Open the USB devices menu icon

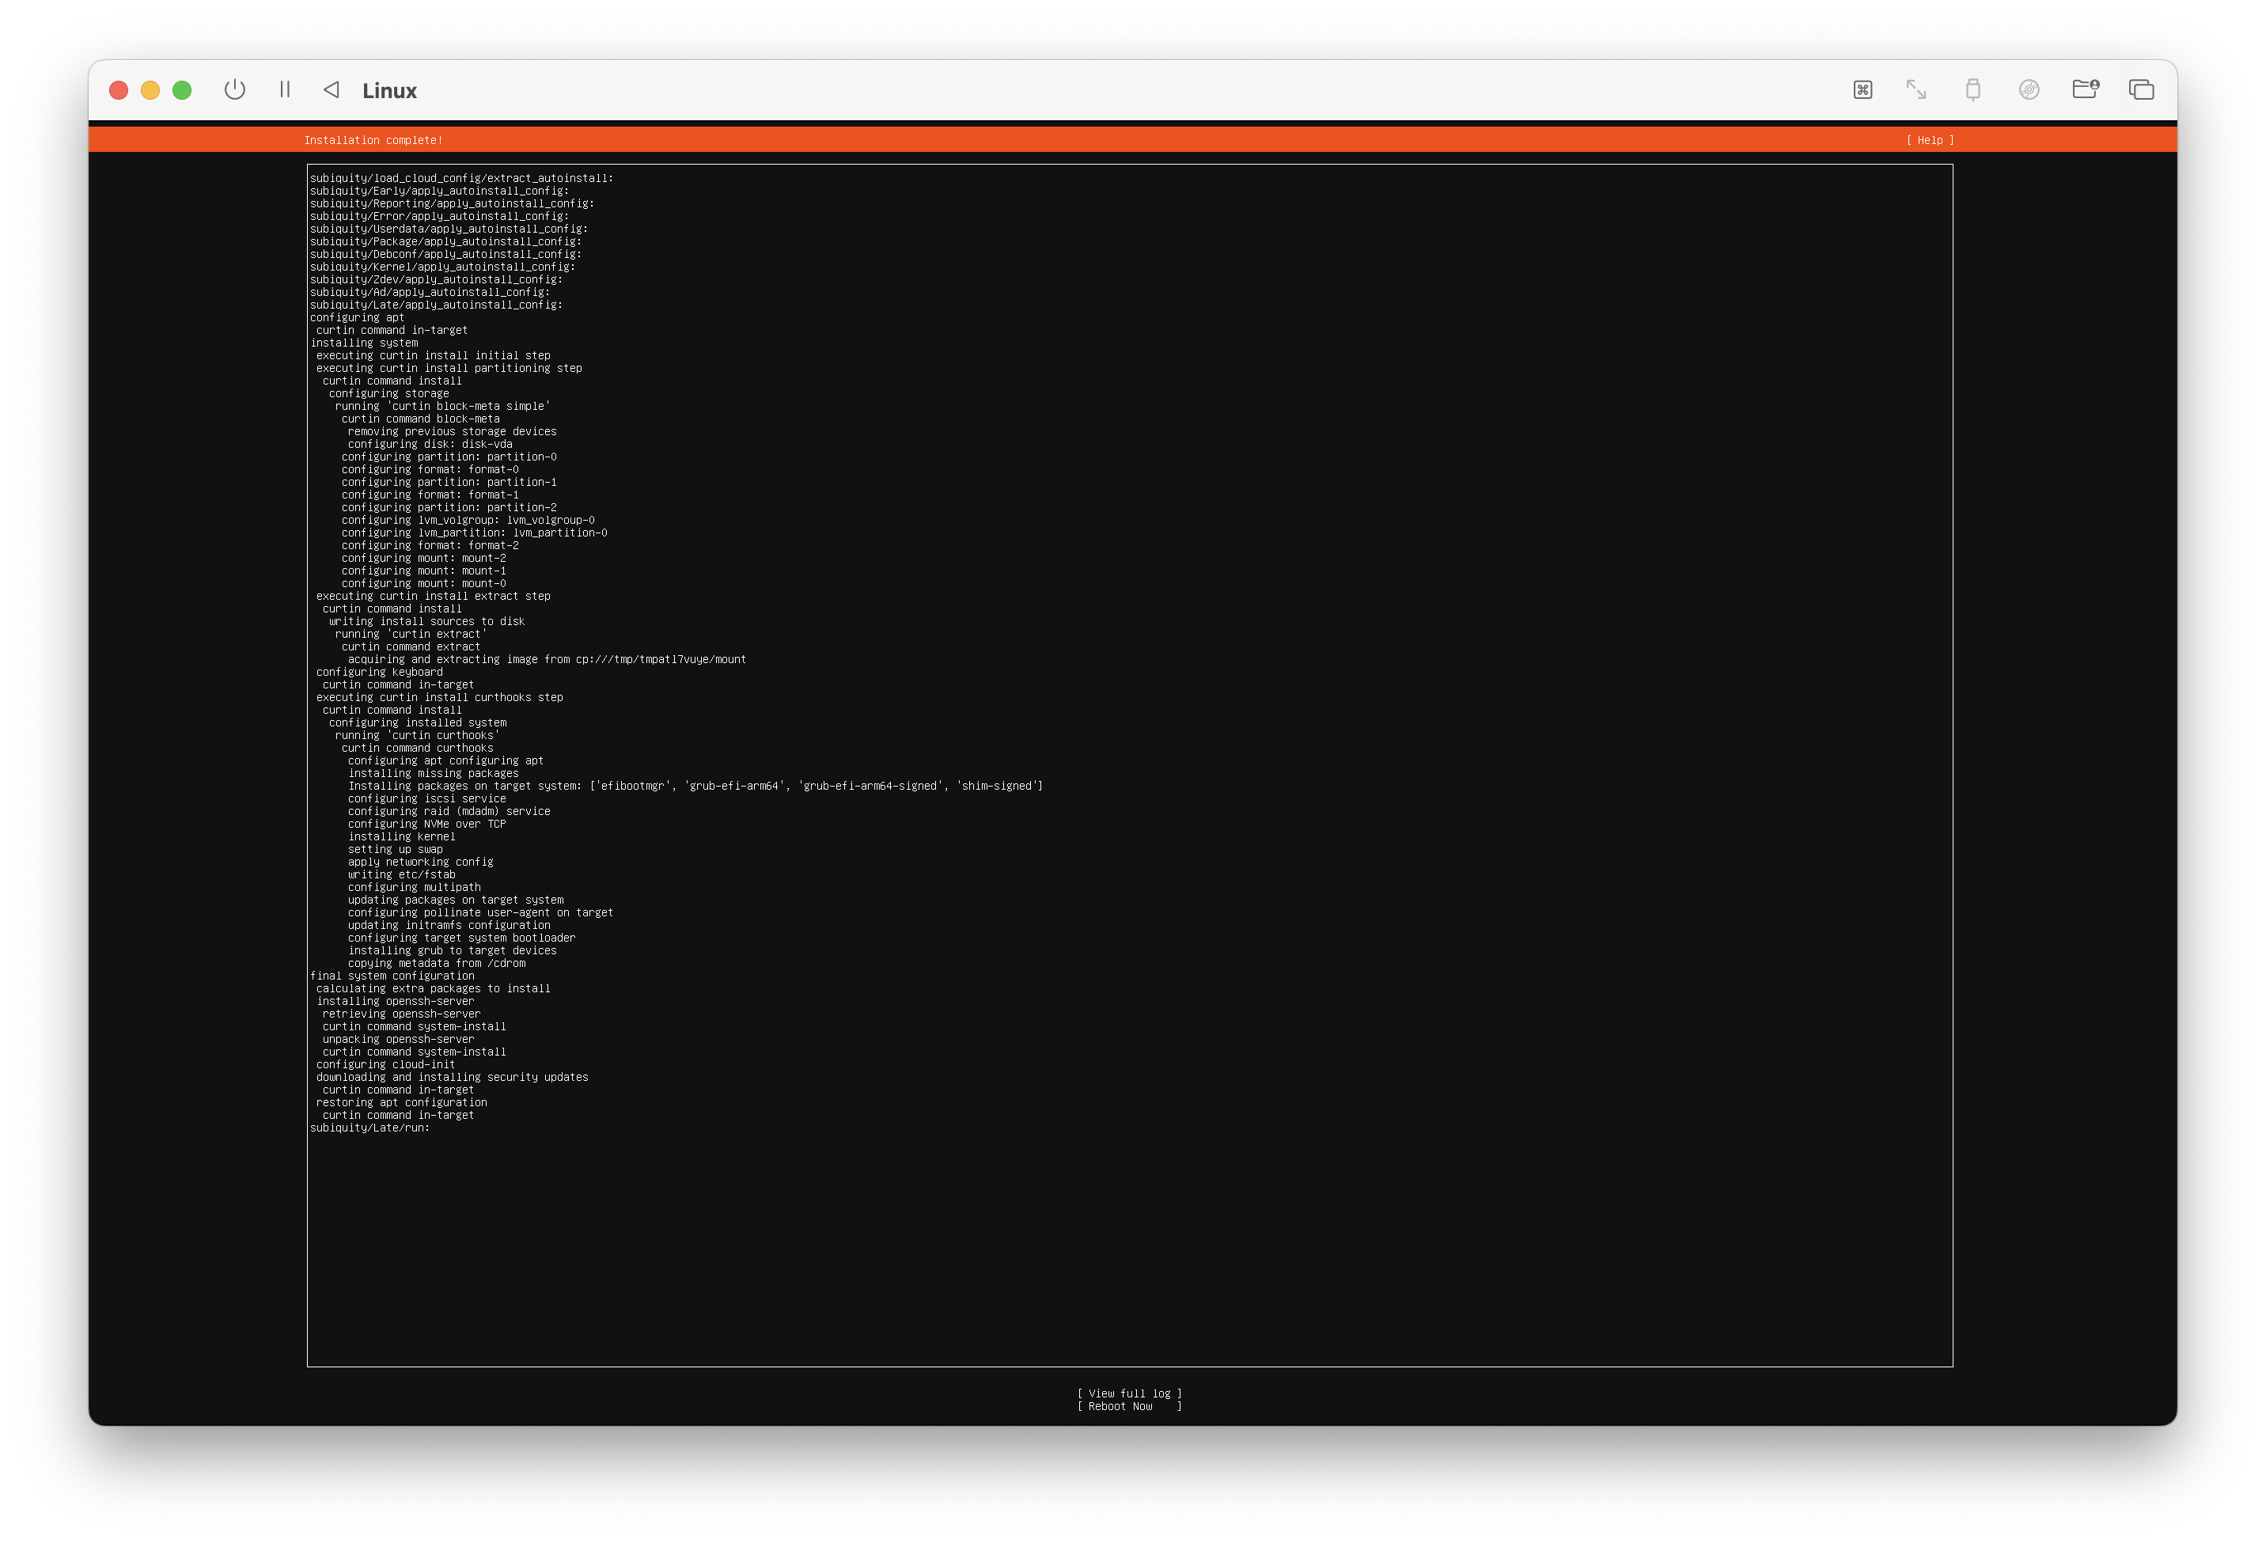(x=1972, y=89)
